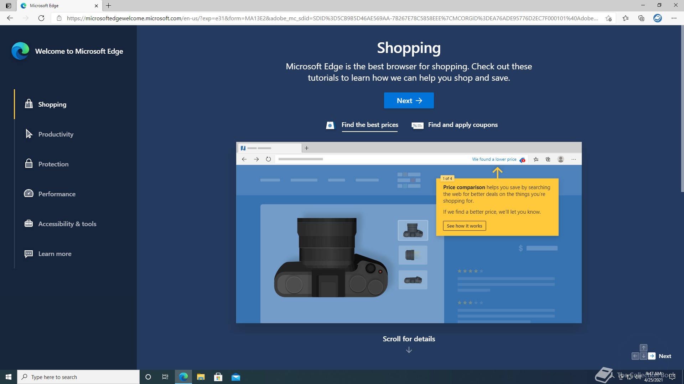Viewport: 684px width, 384px height.
Task: Open Settings and more ellipsis menu
Action: click(x=674, y=18)
